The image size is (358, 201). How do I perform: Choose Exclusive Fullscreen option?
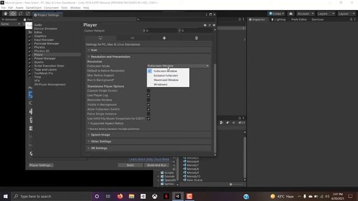click(x=168, y=75)
